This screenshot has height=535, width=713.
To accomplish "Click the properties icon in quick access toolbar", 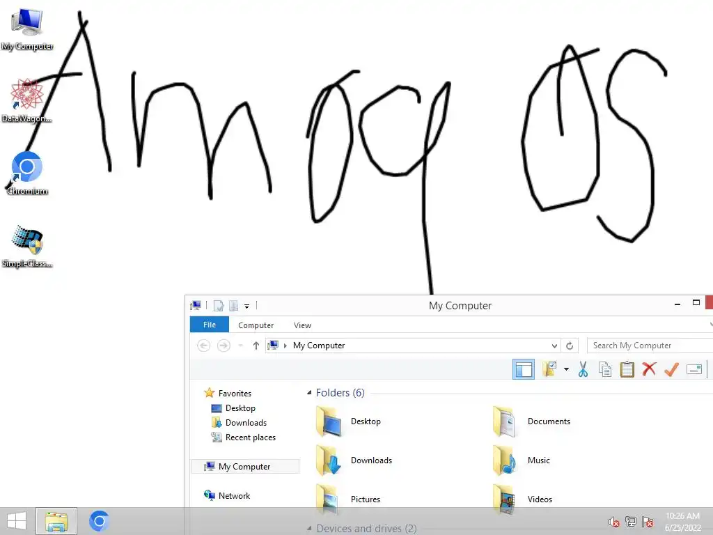I will pyautogui.click(x=219, y=306).
